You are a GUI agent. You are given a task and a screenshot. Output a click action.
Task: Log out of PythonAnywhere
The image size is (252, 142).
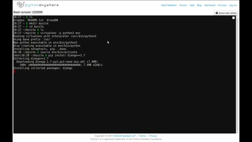pyautogui.click(x=233, y=5)
